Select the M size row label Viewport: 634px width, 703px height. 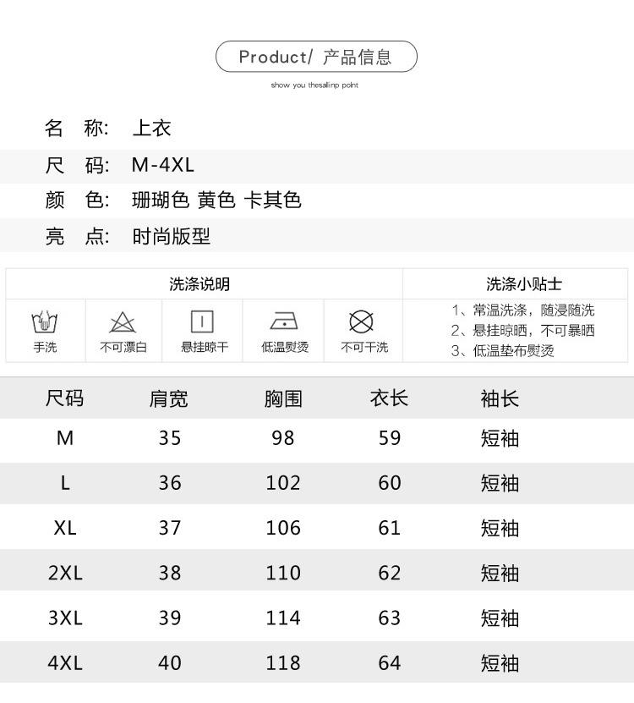click(x=65, y=438)
